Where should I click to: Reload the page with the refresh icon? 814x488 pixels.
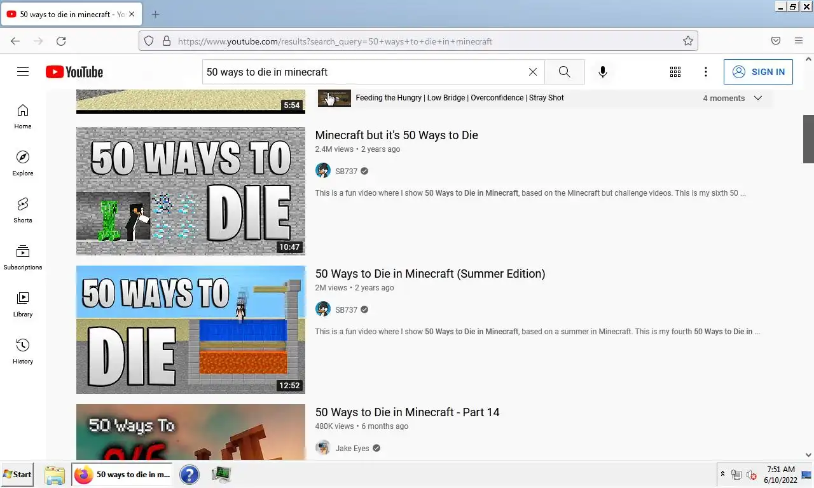coord(61,41)
